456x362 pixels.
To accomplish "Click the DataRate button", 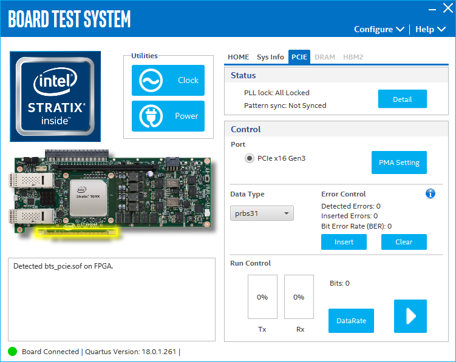I will coord(351,321).
